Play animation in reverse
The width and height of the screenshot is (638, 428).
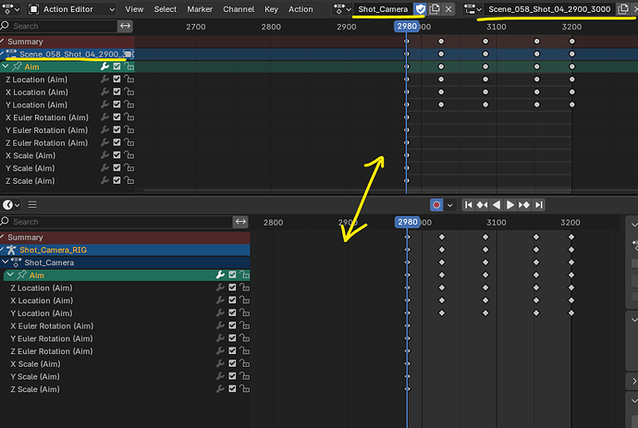point(497,205)
